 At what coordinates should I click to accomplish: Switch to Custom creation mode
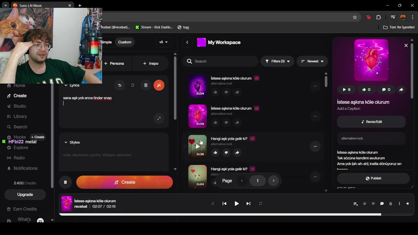coord(125,42)
